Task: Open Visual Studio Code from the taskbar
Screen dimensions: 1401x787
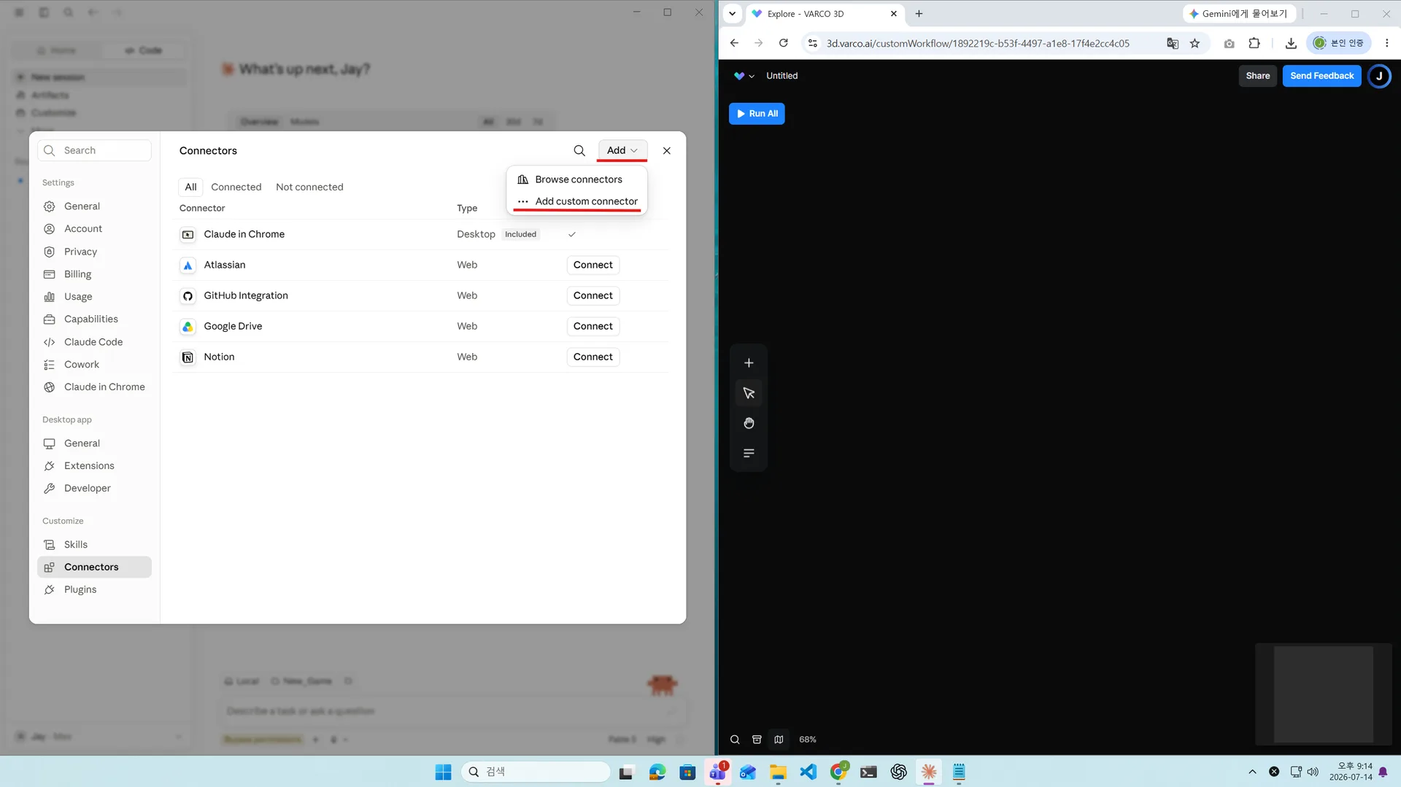Action: tap(808, 772)
